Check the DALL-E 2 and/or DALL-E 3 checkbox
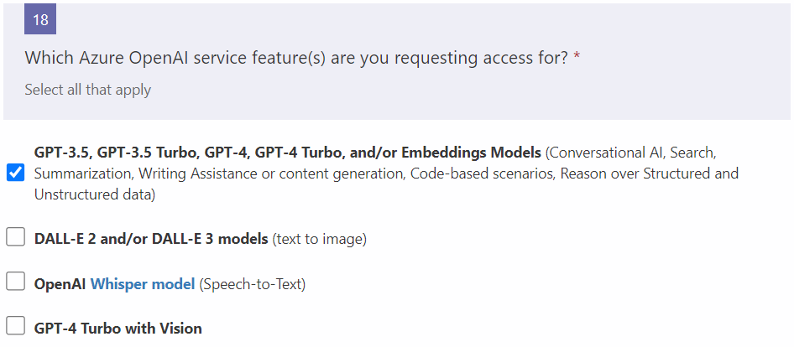This screenshot has height=347, width=794. [x=15, y=237]
